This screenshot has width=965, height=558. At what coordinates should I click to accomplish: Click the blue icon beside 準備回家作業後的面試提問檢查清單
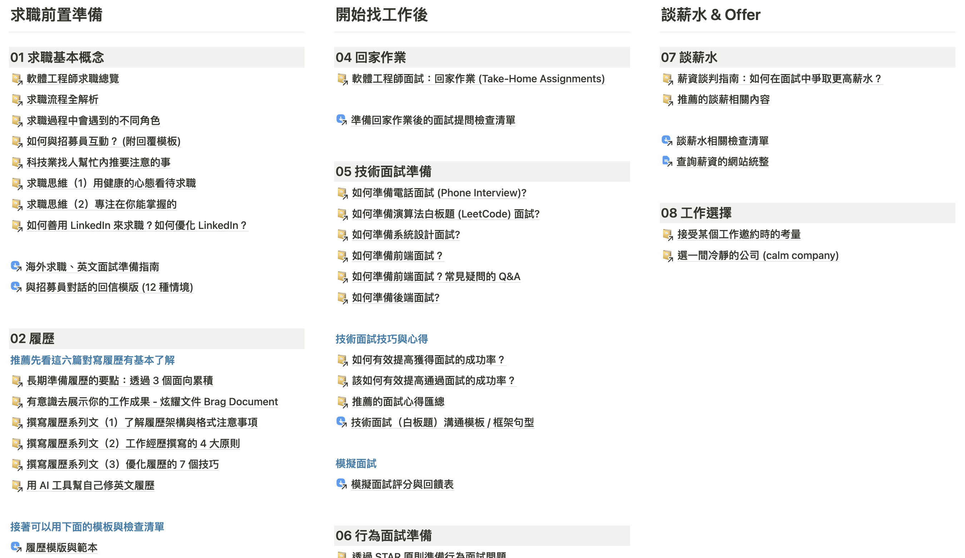pos(342,120)
